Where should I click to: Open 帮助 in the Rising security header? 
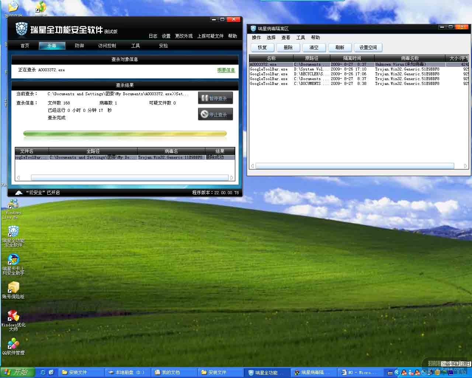(x=232, y=36)
